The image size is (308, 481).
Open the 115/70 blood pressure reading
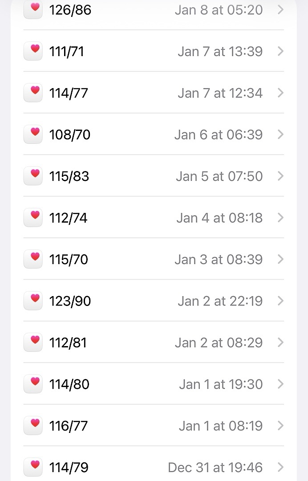(x=69, y=259)
